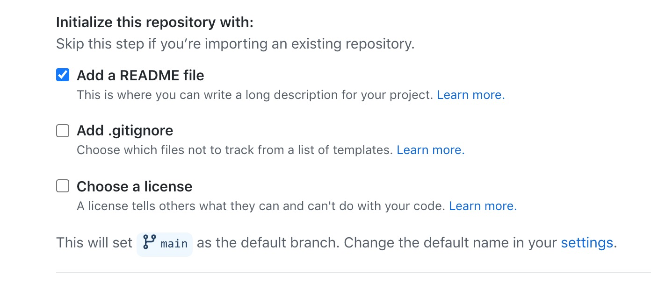Click the 'Choose which files not to track' text
651x282 pixels.
235,150
